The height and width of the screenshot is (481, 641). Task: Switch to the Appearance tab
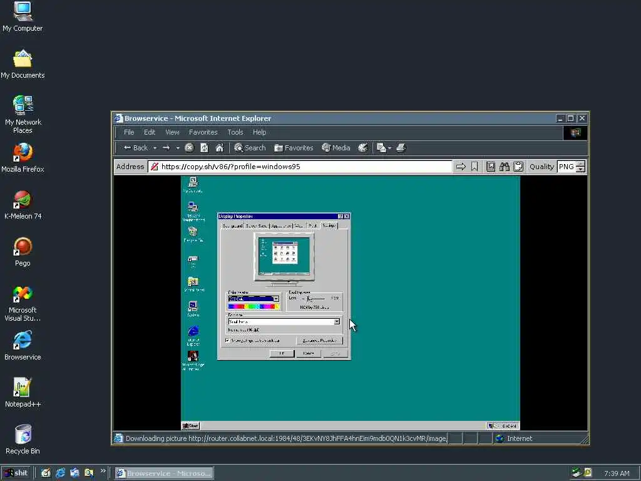click(281, 225)
